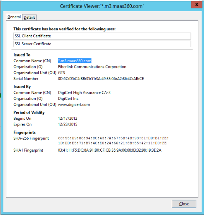The width and height of the screenshot is (204, 215).
Task: Click the www.digicert.com issuer unit text
Action: coord(74,104)
